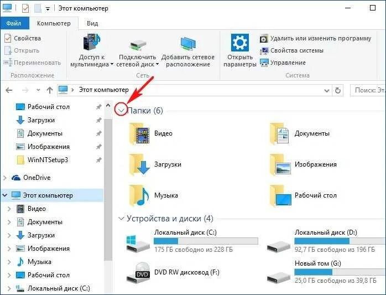Screen dimensions: 386x295
Task: Click the This PC icon in title bar
Action: click(x=7, y=8)
